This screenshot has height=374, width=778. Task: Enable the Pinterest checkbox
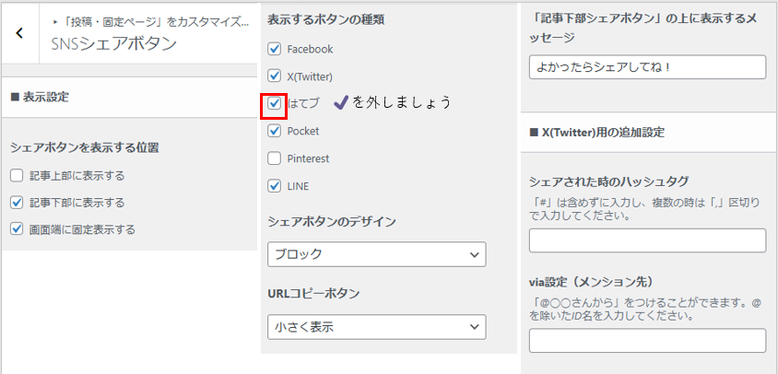(x=275, y=158)
